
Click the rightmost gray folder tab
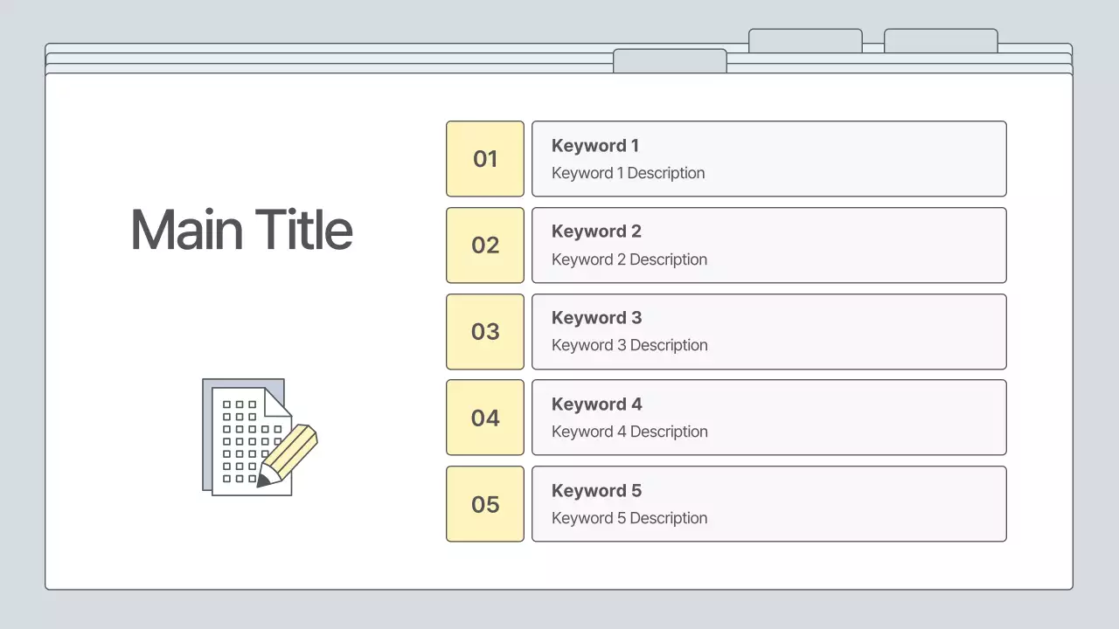pos(941,41)
